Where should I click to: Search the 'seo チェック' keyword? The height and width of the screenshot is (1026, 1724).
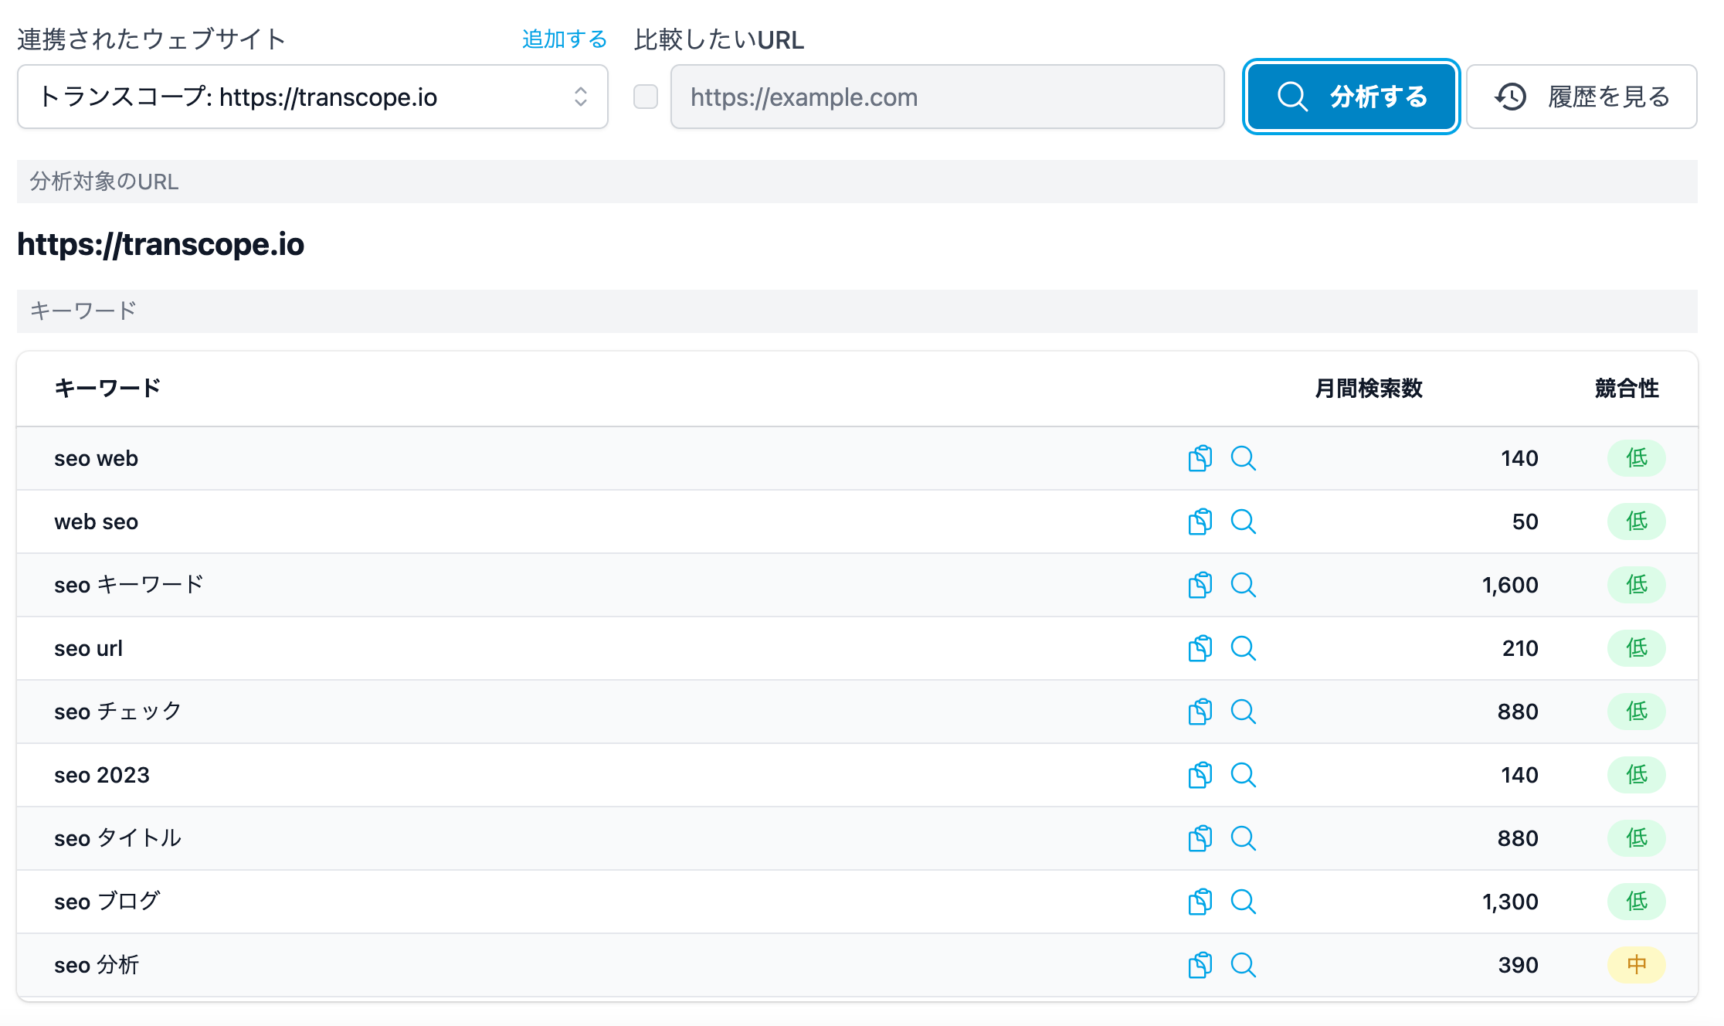pyautogui.click(x=1243, y=712)
